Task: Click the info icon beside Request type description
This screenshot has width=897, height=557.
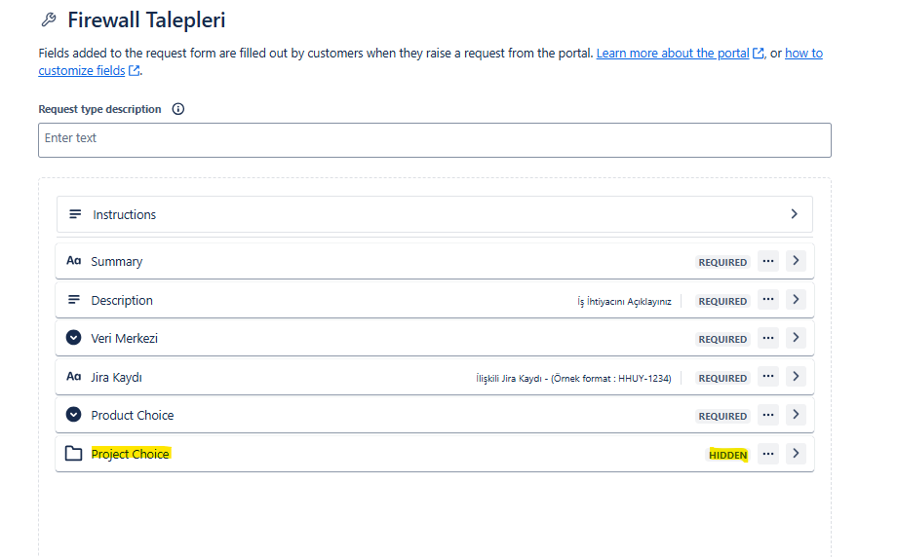Action: point(177,109)
